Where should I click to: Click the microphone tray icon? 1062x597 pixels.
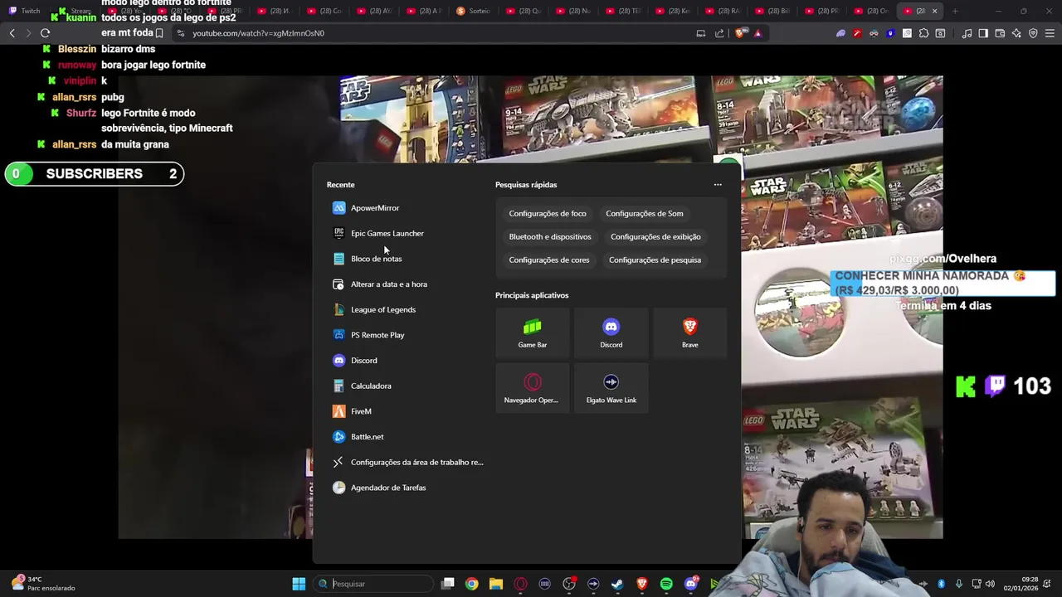(x=959, y=584)
